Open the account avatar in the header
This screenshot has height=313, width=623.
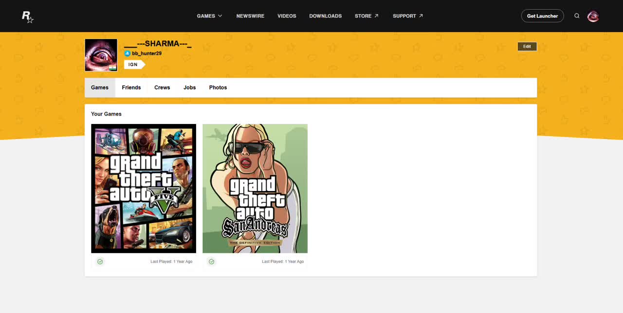(x=593, y=16)
